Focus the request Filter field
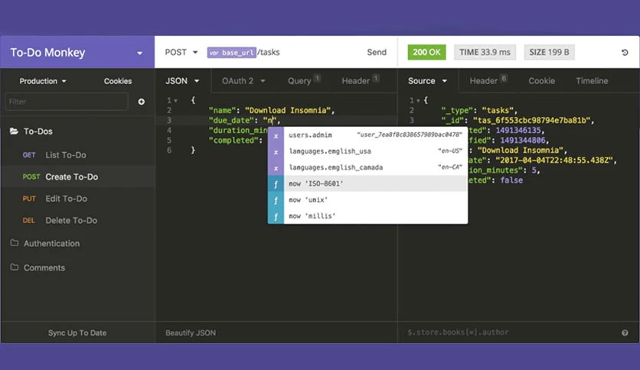 coord(67,102)
